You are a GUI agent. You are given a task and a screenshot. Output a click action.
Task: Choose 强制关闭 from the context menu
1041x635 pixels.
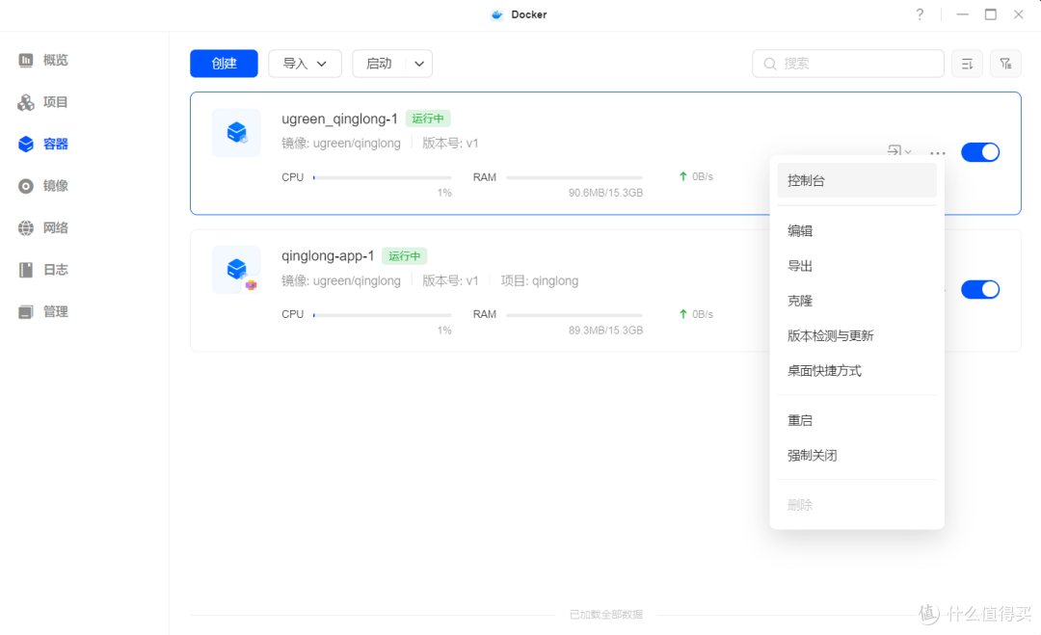pos(857,456)
